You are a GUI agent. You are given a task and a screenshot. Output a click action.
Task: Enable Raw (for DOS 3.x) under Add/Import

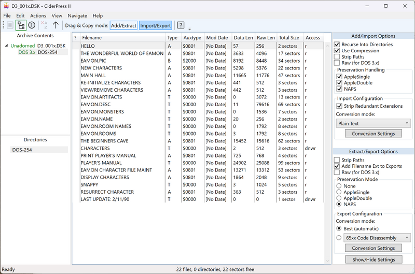click(x=337, y=63)
